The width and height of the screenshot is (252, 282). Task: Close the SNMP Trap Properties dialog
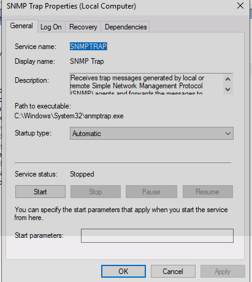240,6
